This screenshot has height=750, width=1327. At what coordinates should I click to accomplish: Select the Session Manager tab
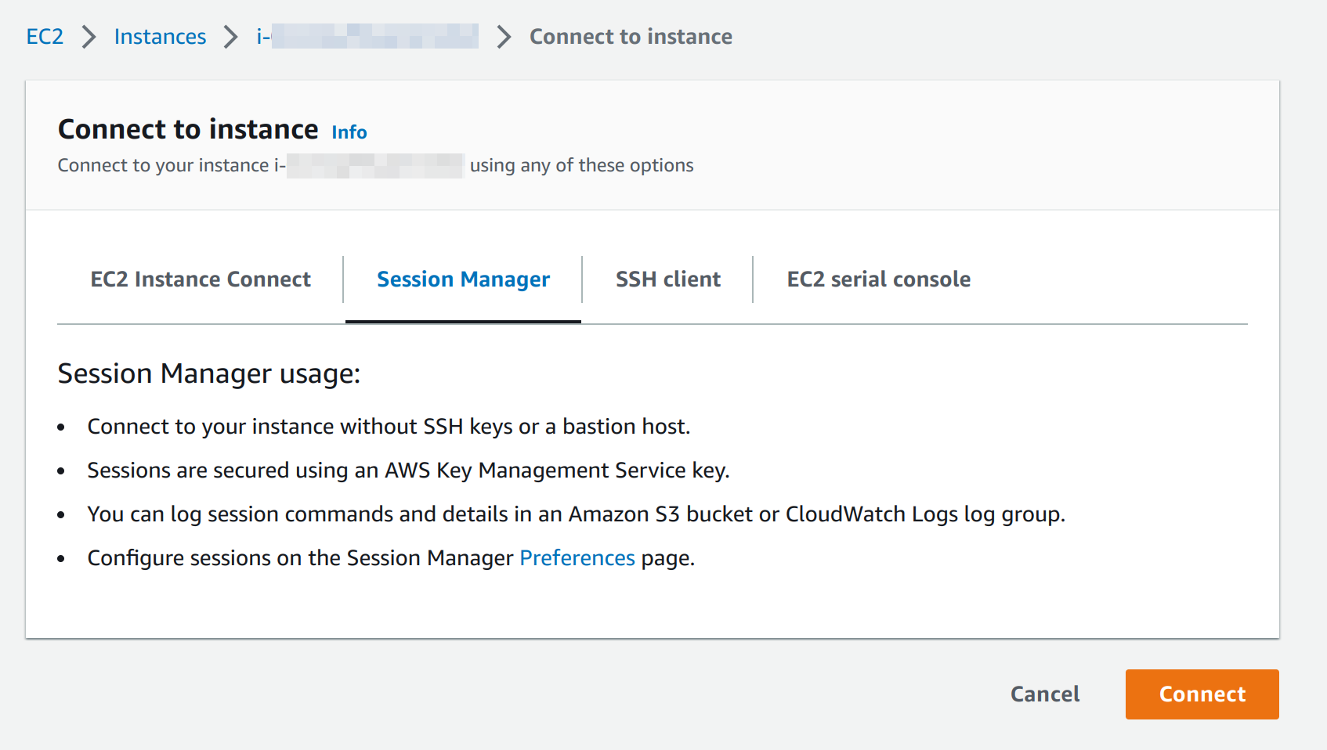462,279
